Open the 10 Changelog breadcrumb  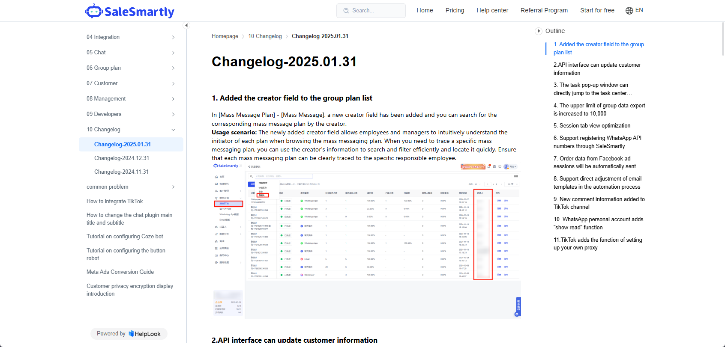point(265,36)
